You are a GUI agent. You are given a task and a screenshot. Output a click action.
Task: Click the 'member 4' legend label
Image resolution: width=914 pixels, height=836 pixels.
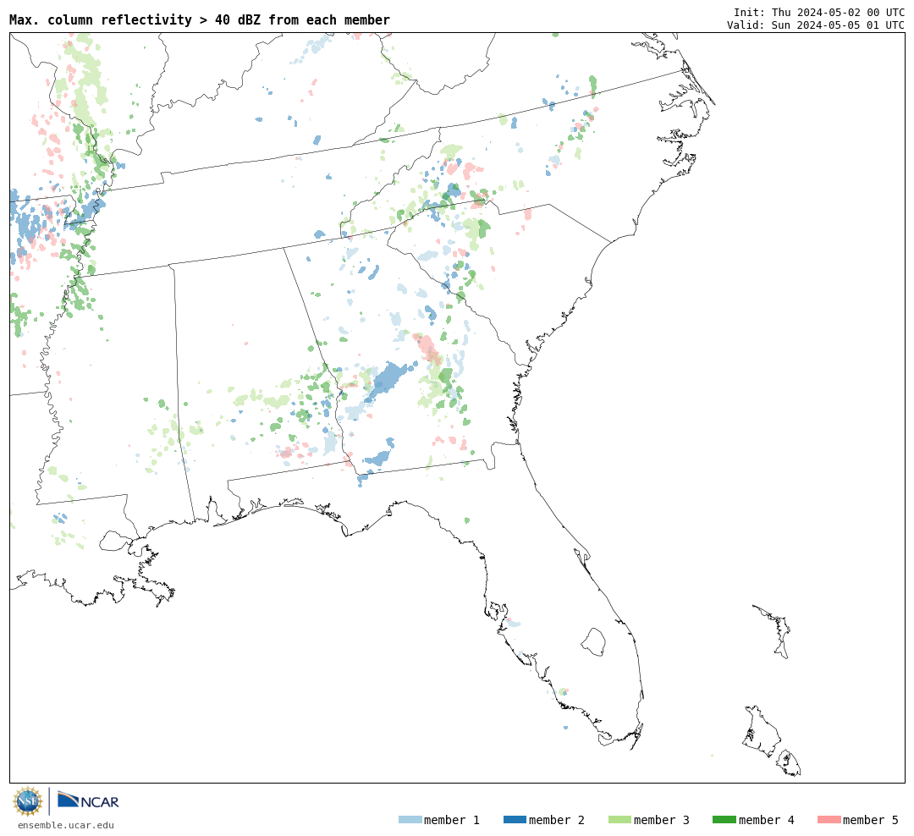click(x=766, y=820)
